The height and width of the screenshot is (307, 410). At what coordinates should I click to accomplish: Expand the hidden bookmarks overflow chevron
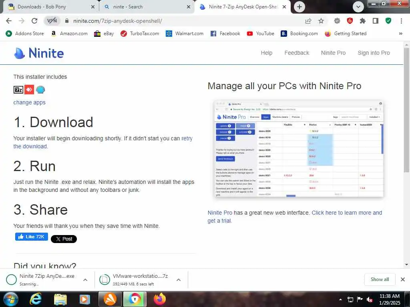[x=400, y=34]
